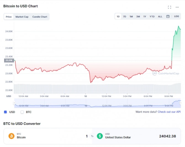Enable the BTC checkbox
Viewport: 185px width, 147px height.
(x=22, y=112)
